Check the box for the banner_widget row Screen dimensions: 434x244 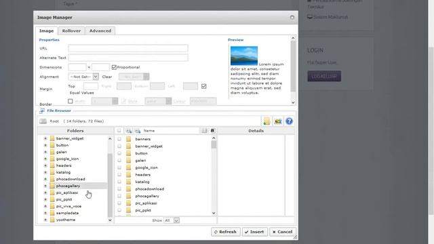click(119, 146)
